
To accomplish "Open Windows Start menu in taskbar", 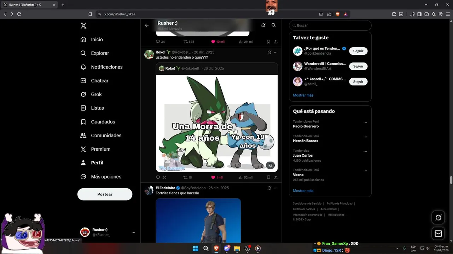I will tap(195, 248).
